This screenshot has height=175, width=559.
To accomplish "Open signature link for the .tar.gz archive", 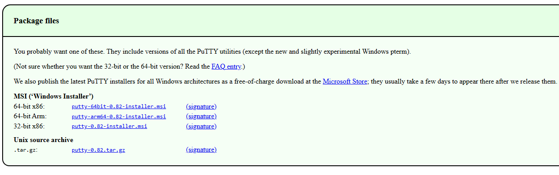I will (x=201, y=149).
